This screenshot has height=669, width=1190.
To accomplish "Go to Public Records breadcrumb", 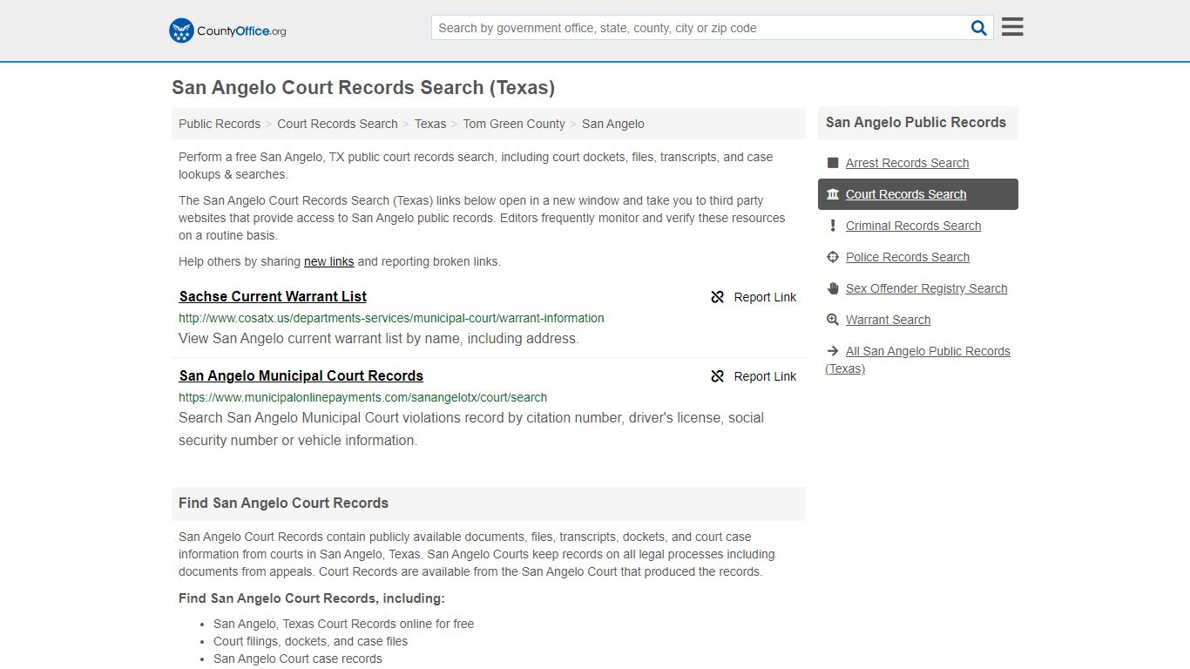I will click(220, 124).
